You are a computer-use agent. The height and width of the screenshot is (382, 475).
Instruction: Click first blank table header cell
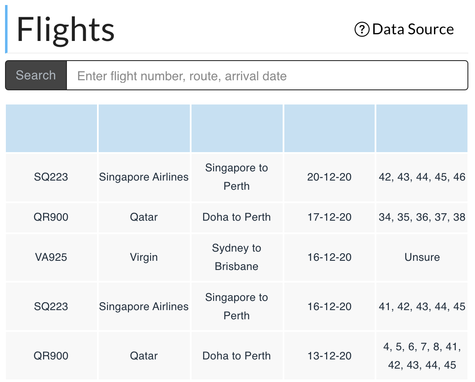[51, 128]
